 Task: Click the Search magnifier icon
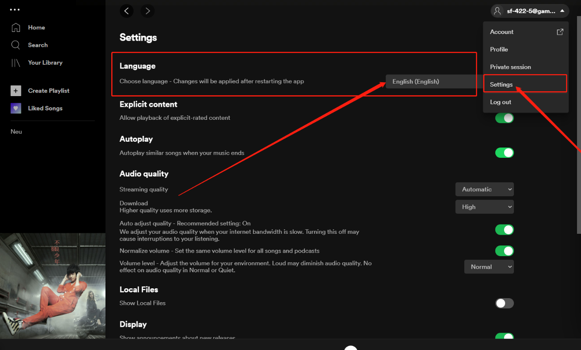16,45
